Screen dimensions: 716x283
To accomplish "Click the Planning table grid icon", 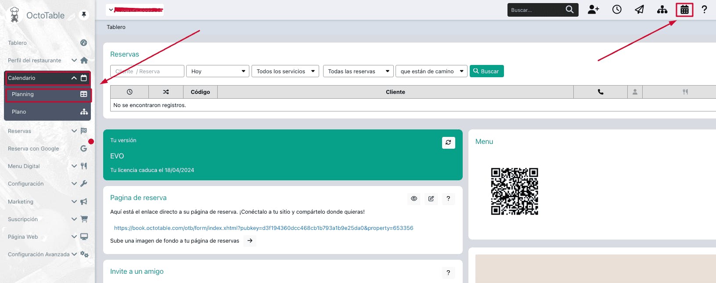I will pos(84,94).
